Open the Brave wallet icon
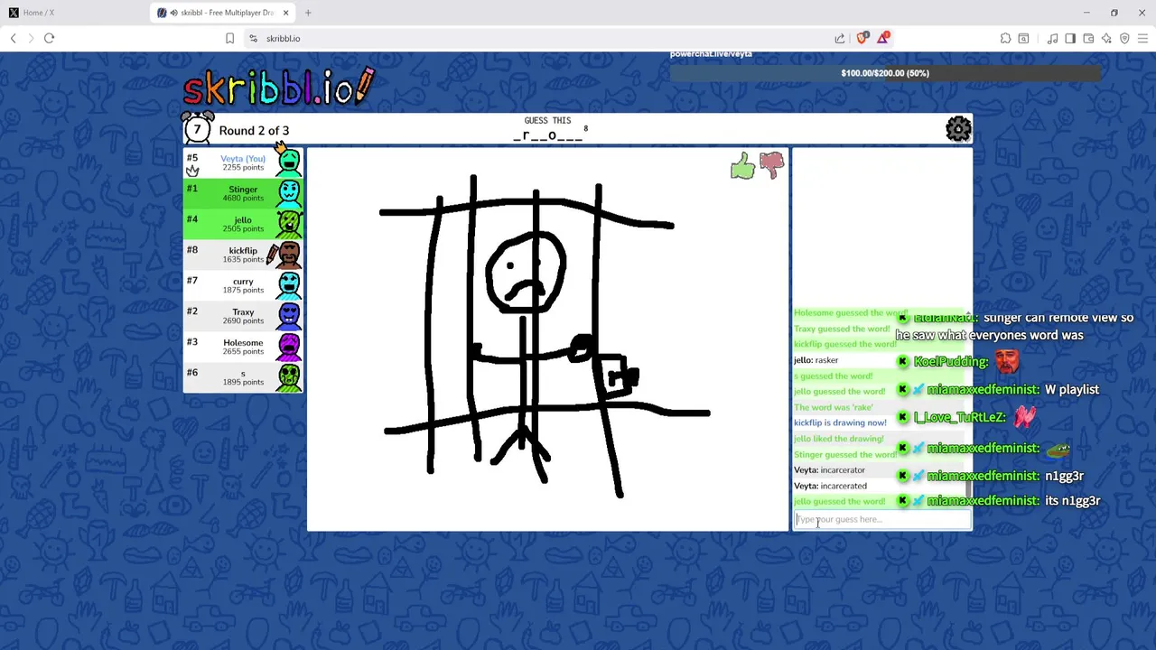1156x650 pixels. tap(1088, 38)
